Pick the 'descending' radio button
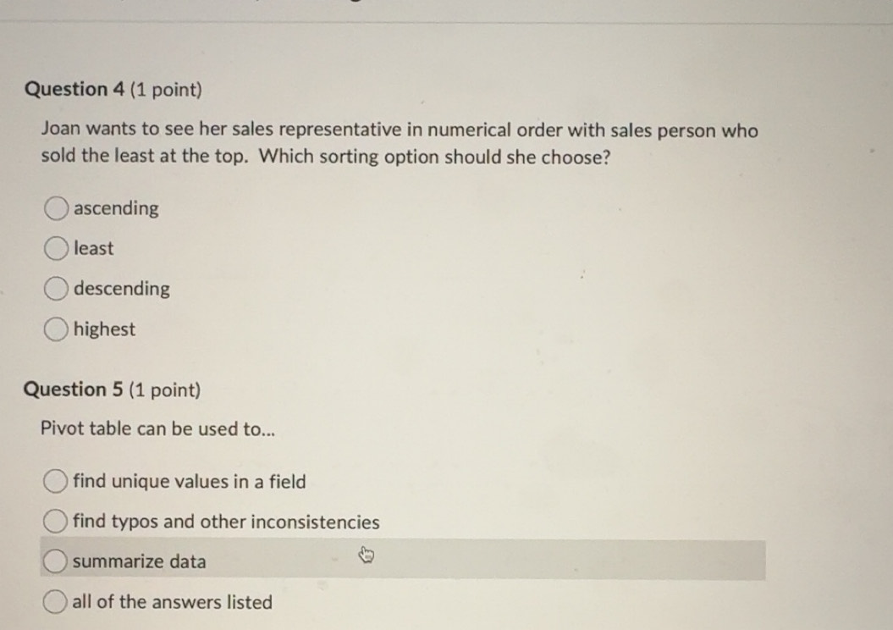 [57, 289]
